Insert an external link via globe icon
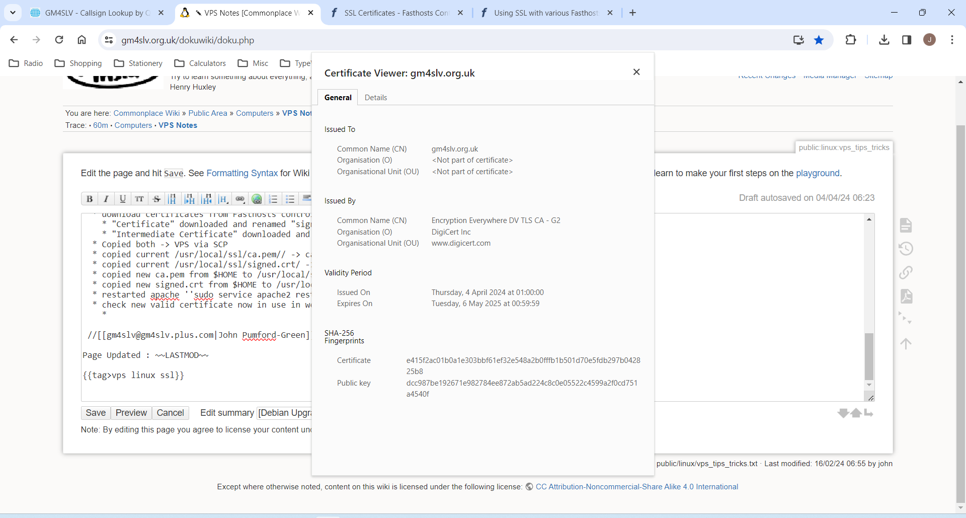966x518 pixels. pyautogui.click(x=257, y=198)
